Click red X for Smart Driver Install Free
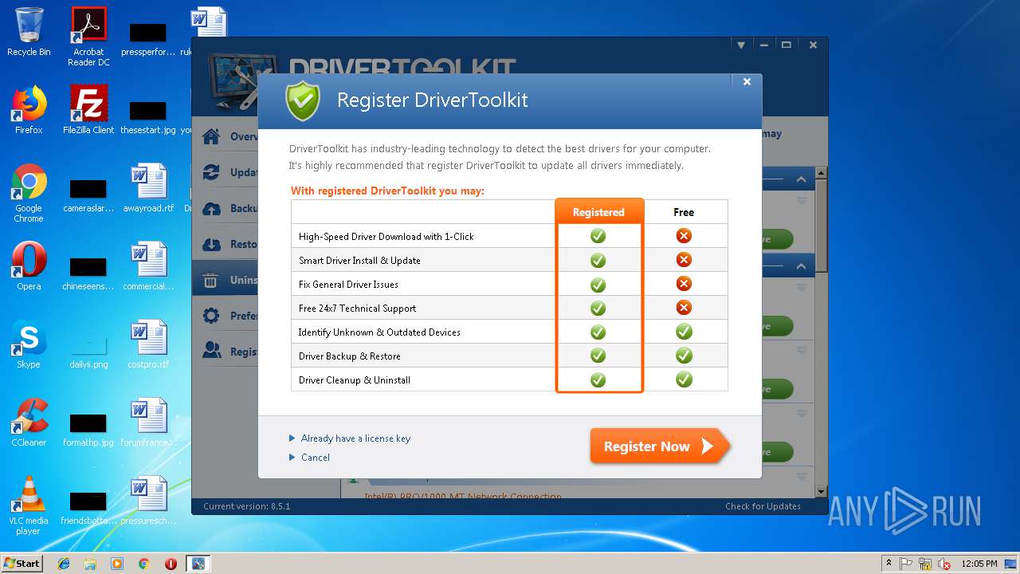This screenshot has width=1020, height=574. coord(684,260)
